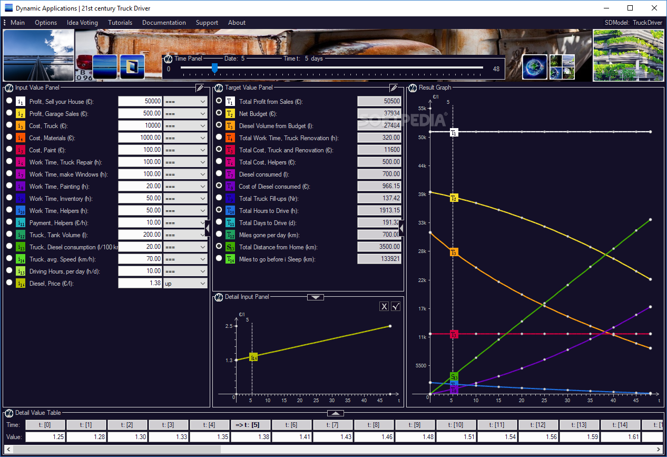Viewport: 667px width, 457px height.
Task: Click the help icon of Result Graph
Action: (x=413, y=87)
